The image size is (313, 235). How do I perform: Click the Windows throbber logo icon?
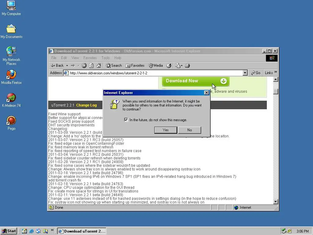click(272, 58)
